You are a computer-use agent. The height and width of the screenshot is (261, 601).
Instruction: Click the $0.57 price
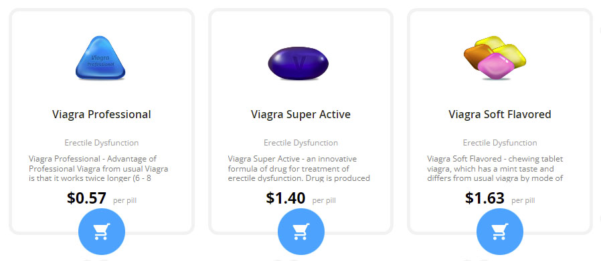tap(86, 198)
